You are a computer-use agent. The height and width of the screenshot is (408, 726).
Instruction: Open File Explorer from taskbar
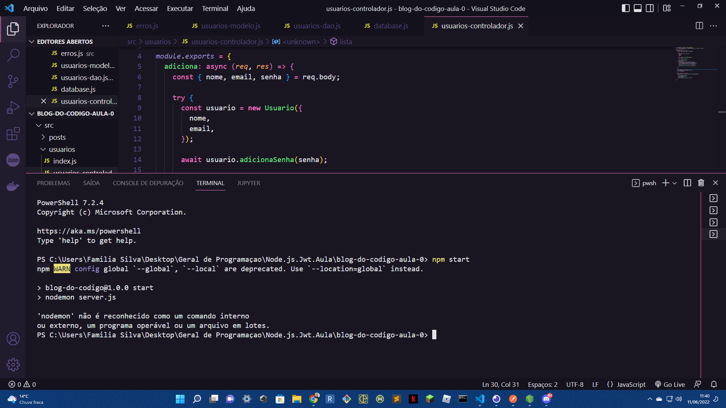point(296,399)
